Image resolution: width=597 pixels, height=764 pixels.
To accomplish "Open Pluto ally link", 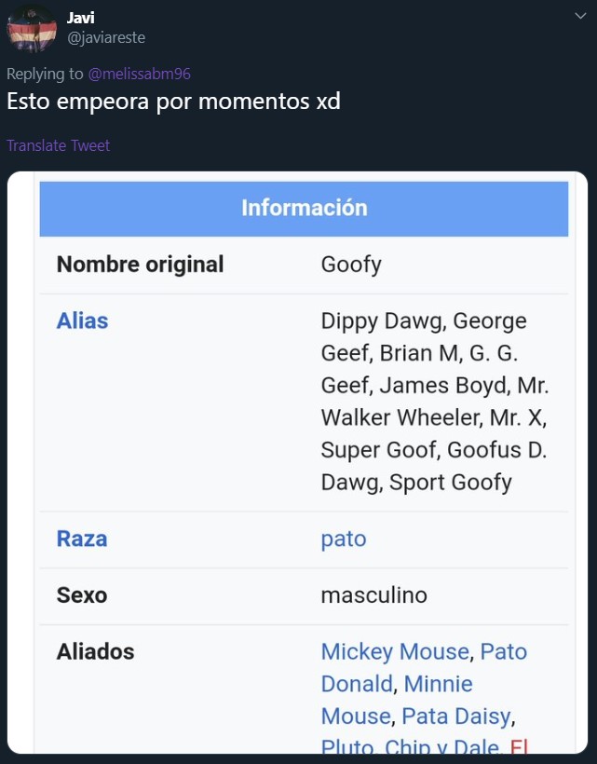I will click(347, 746).
